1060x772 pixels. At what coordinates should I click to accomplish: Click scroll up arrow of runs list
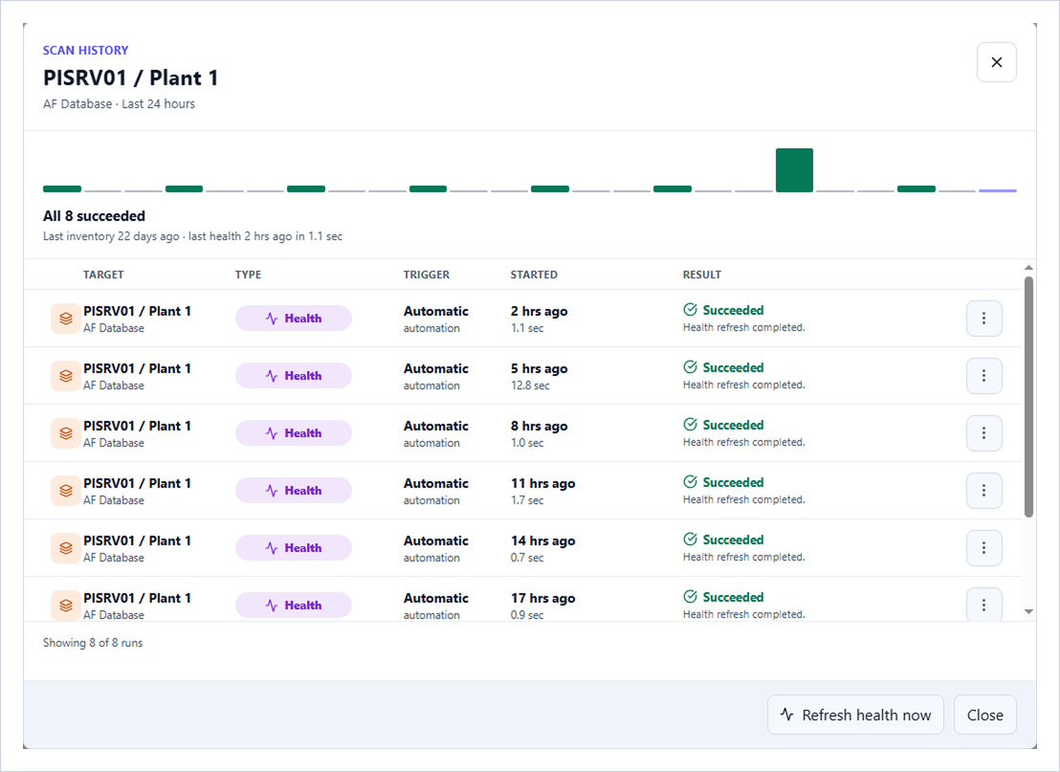coord(1028,268)
